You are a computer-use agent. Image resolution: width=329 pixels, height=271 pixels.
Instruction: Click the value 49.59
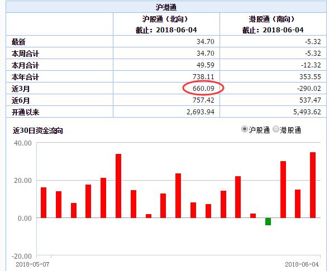pos(206,65)
